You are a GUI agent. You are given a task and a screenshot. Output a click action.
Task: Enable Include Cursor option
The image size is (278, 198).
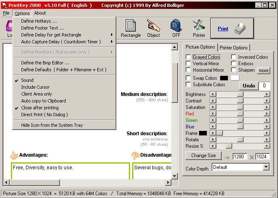(64, 87)
